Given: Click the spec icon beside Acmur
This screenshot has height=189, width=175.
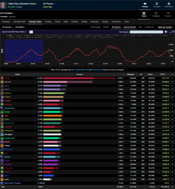Looking at the screenshot, I should pos(2,86).
